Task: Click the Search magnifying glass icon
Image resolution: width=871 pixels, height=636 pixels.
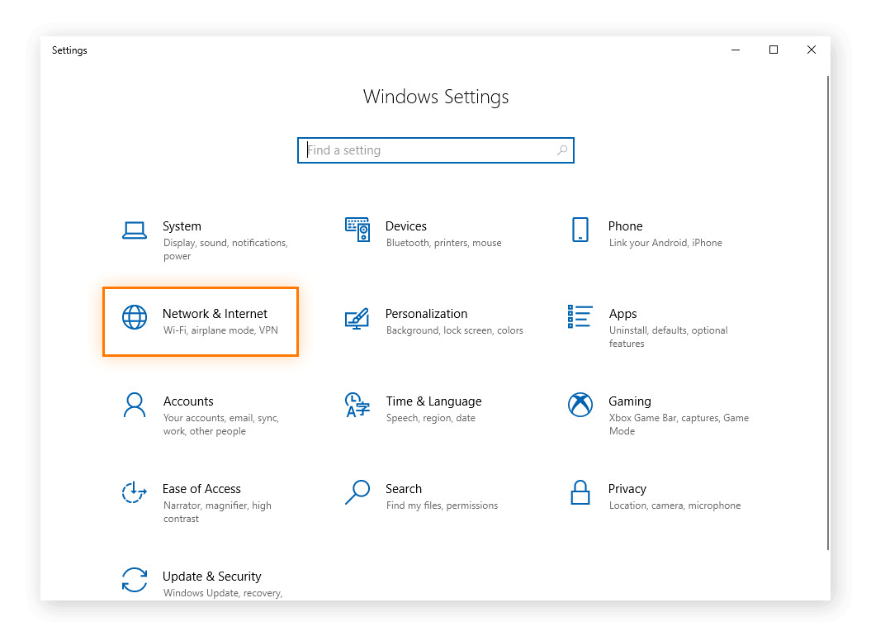Action: (x=357, y=493)
